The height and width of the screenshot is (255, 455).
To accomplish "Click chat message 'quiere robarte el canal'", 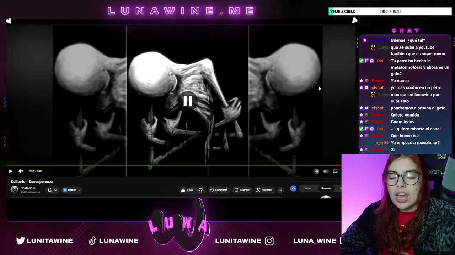I will coord(418,129).
